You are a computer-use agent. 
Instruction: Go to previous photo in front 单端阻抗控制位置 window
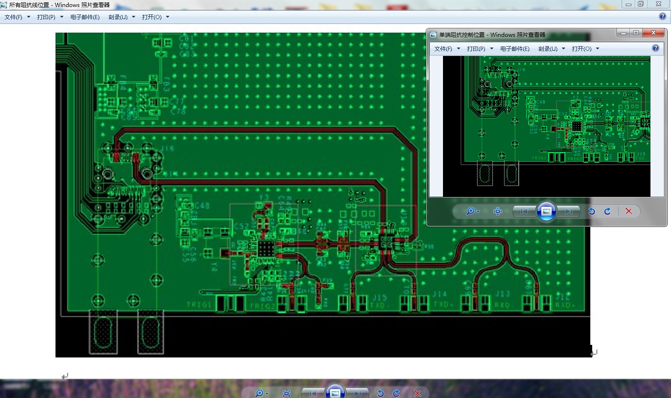pyautogui.click(x=524, y=212)
